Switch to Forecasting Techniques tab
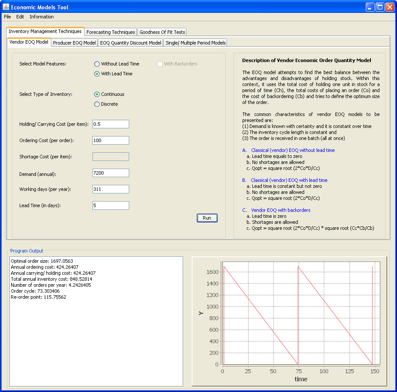This screenshot has height=392, width=397. coord(111,32)
